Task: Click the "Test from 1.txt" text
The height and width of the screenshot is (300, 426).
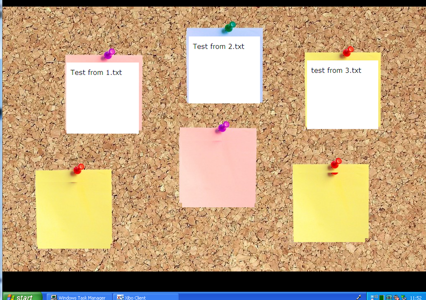Action: [96, 72]
